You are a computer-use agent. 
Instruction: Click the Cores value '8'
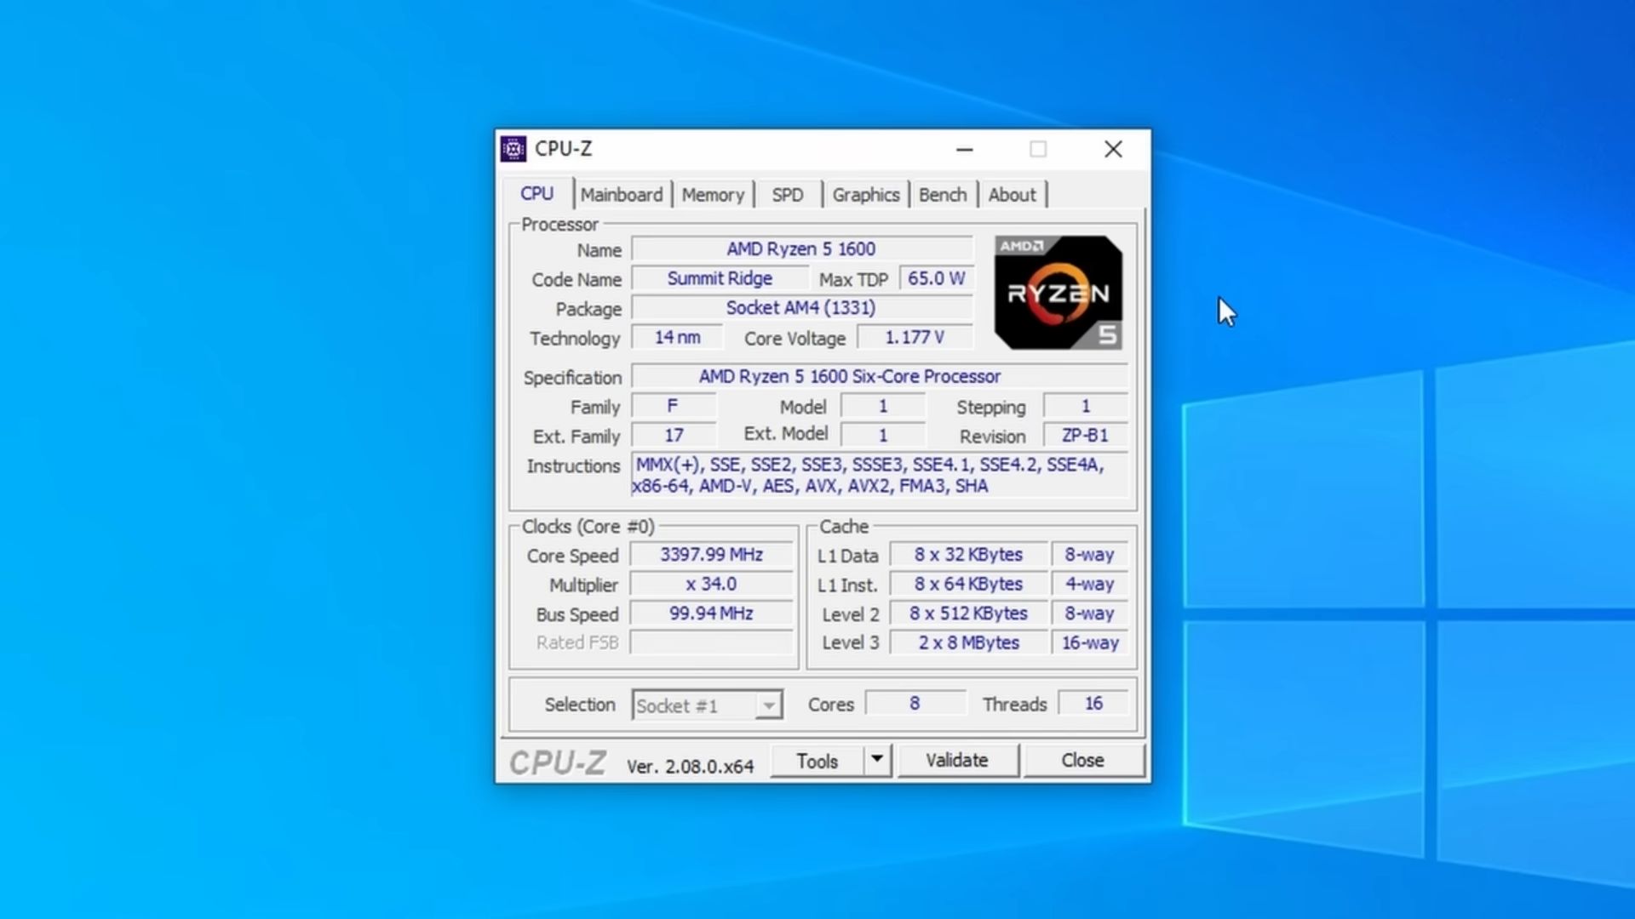point(915,704)
